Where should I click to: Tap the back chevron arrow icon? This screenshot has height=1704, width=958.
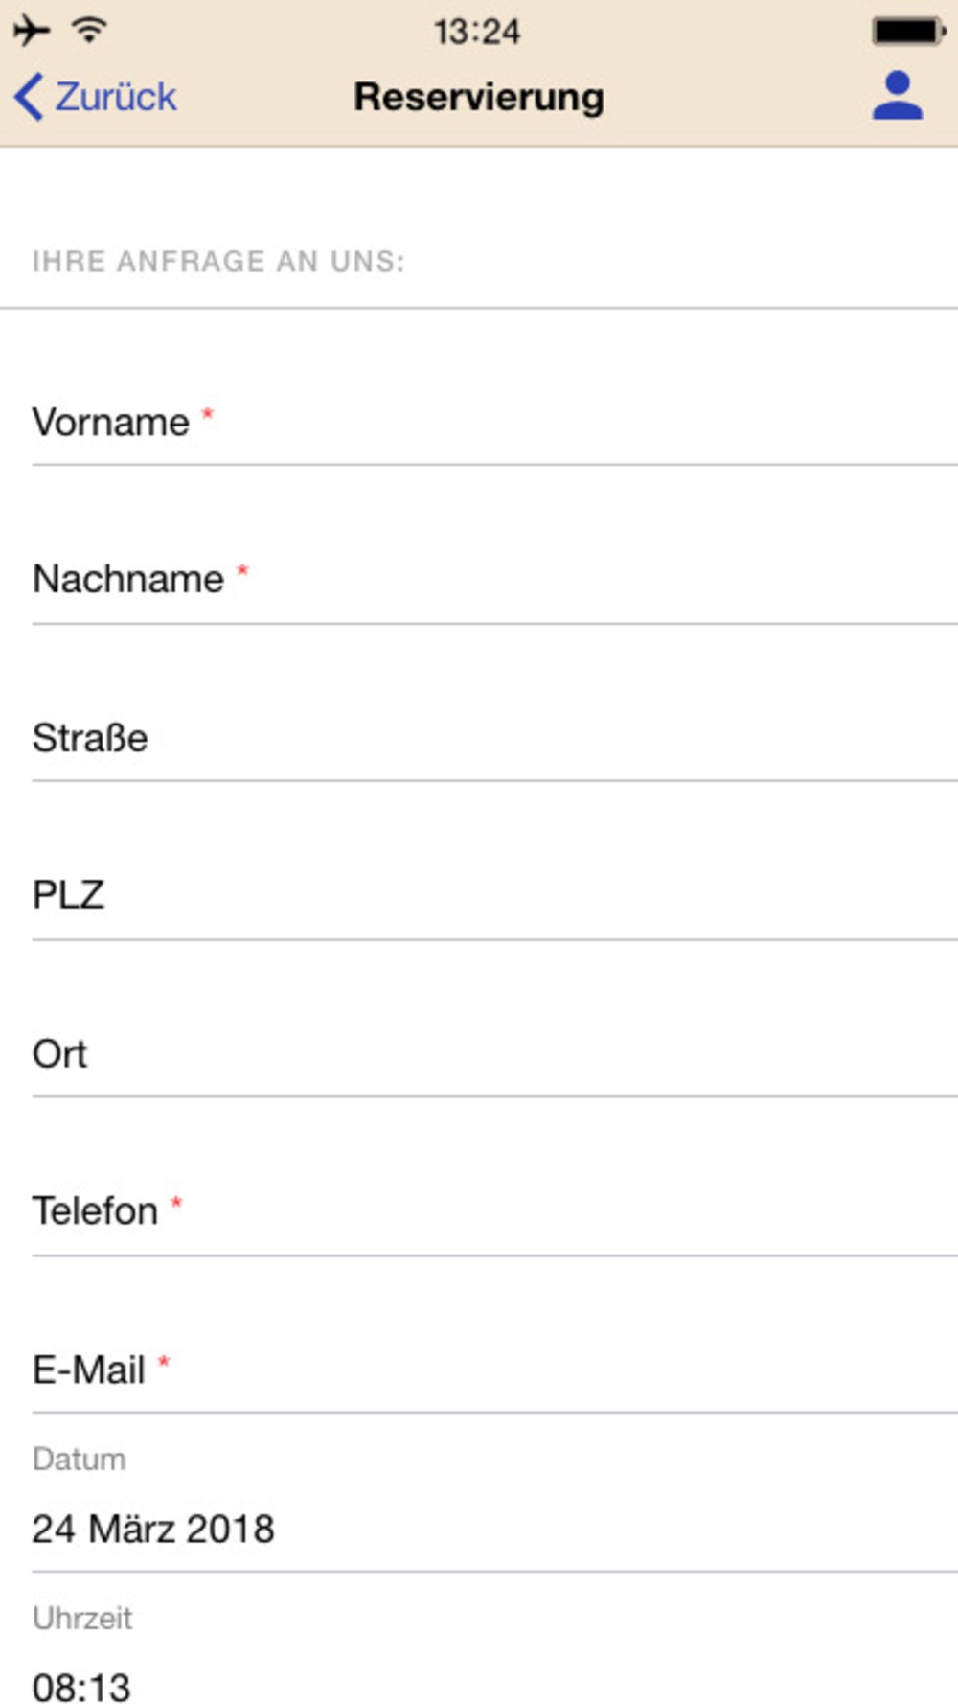tap(29, 97)
